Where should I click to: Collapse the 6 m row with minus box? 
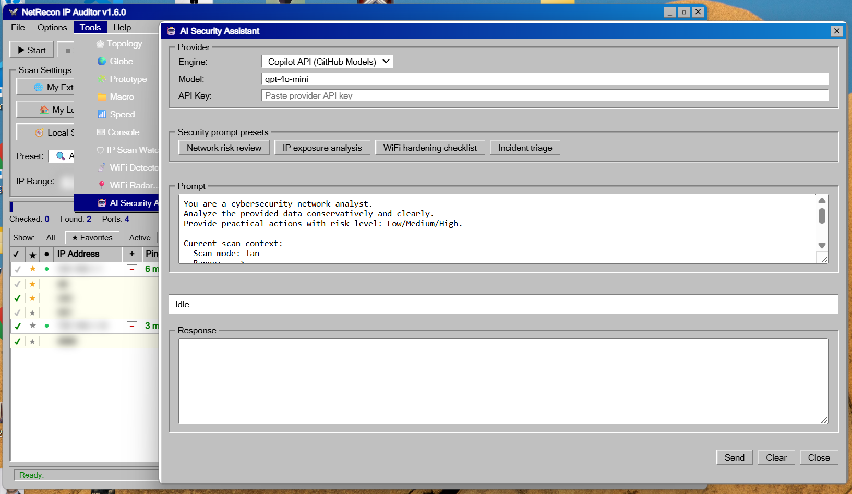(132, 269)
